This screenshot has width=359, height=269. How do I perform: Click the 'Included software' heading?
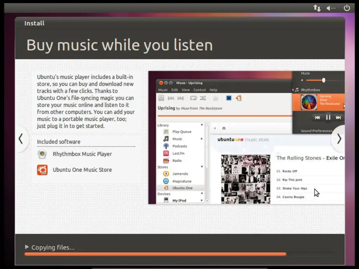pyautogui.click(x=59, y=142)
